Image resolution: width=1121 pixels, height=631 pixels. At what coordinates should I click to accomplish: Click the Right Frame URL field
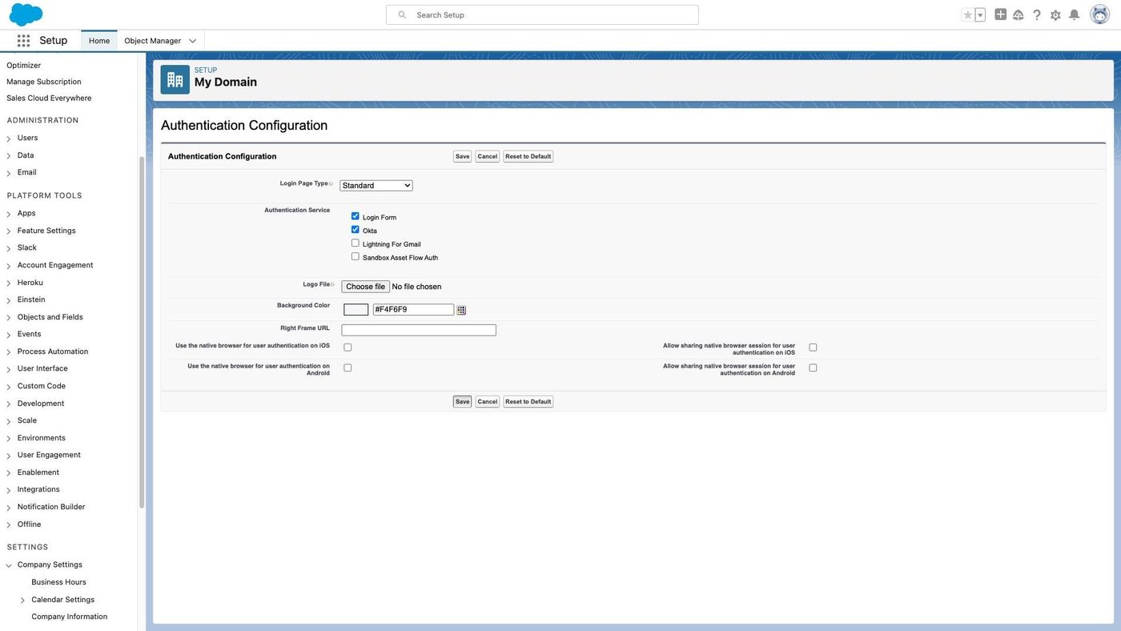(419, 330)
